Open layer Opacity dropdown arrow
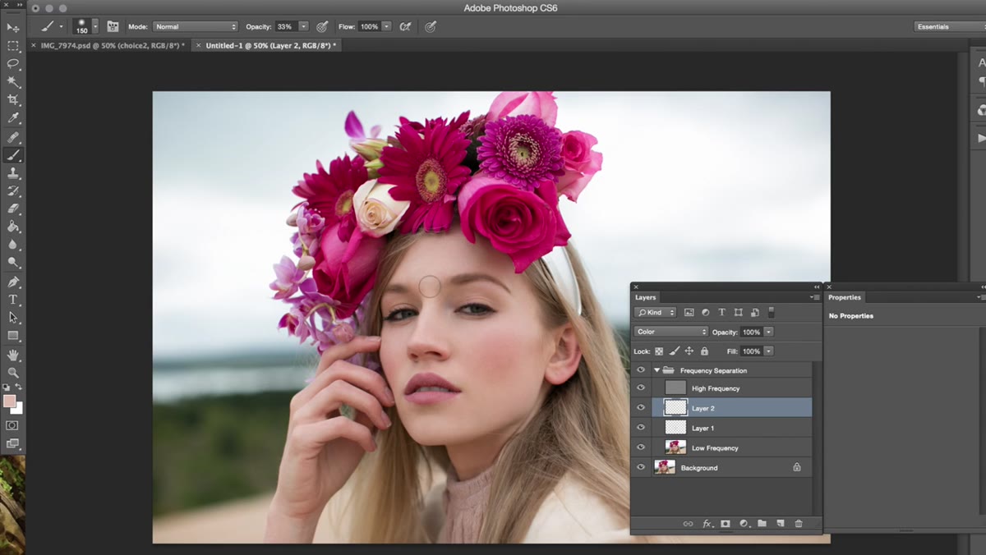Image resolution: width=986 pixels, height=555 pixels. point(768,332)
